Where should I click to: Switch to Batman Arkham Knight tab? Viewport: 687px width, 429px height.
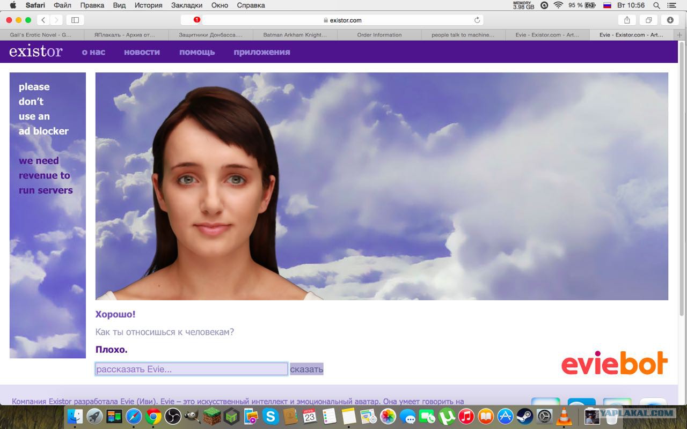pos(295,35)
